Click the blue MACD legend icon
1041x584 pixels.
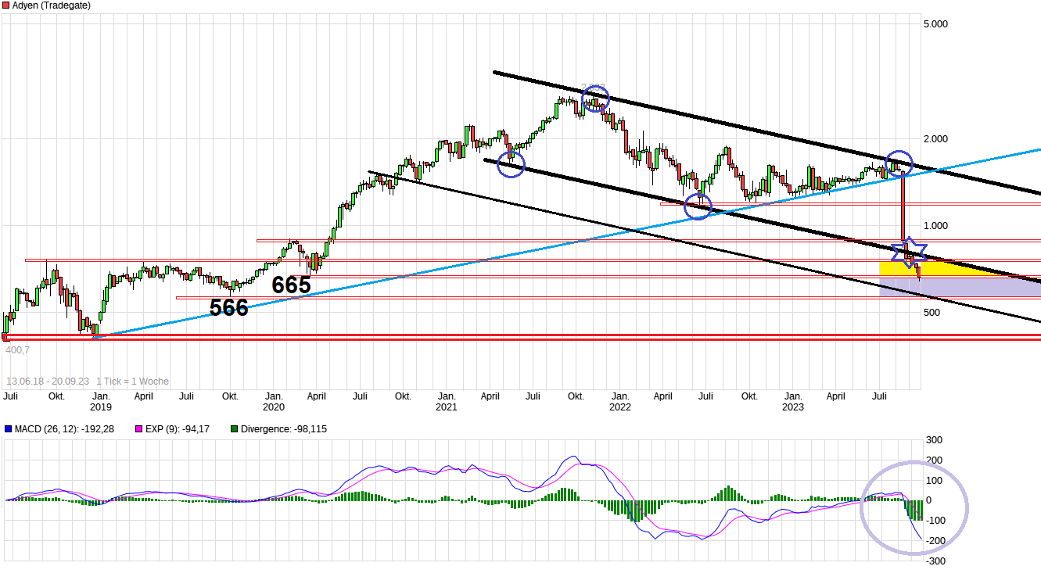pyautogui.click(x=9, y=428)
